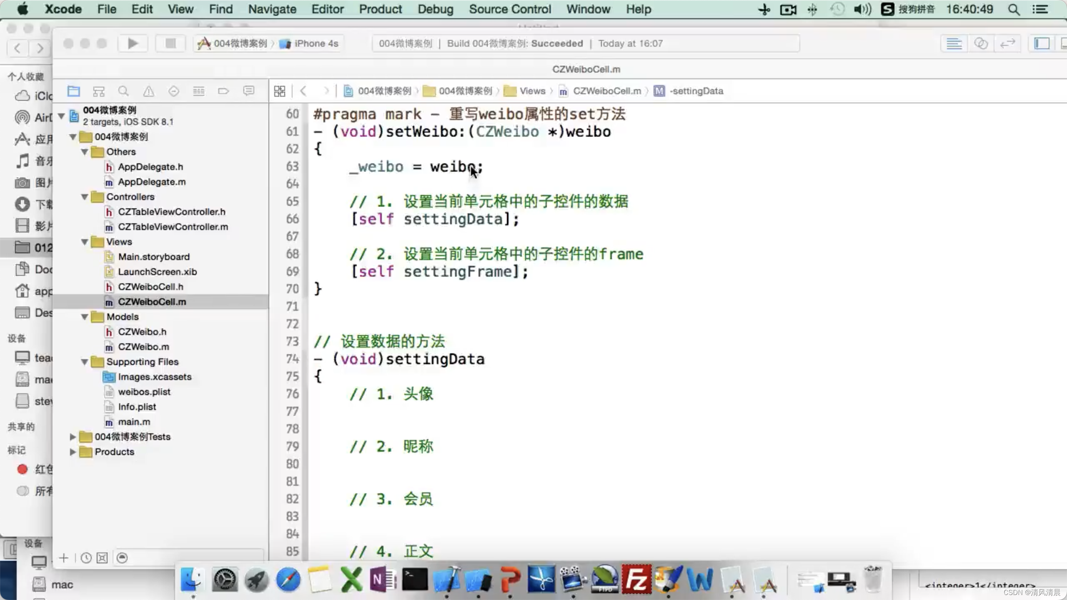
Task: Collapse the Views group
Action: point(85,242)
